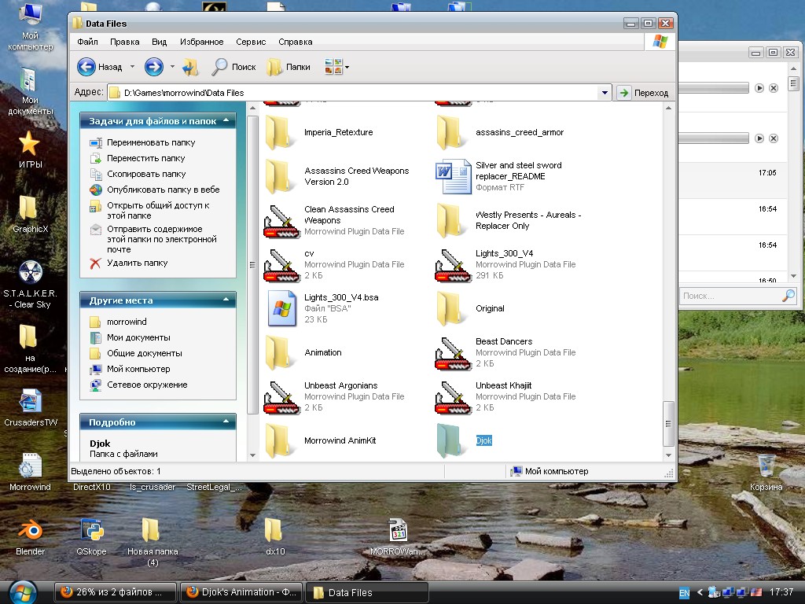The height and width of the screenshot is (604, 805).
Task: Go up one folder level icon
Action: [x=190, y=67]
